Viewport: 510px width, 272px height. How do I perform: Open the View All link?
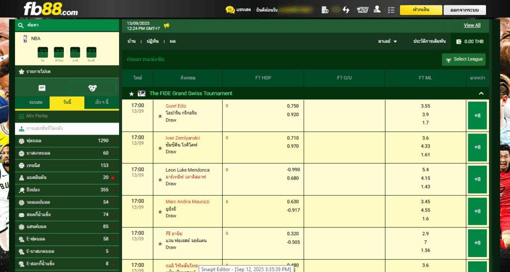point(472,25)
